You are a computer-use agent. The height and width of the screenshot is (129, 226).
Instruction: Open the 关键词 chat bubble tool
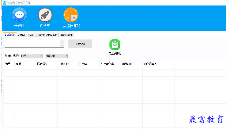tap(19, 15)
